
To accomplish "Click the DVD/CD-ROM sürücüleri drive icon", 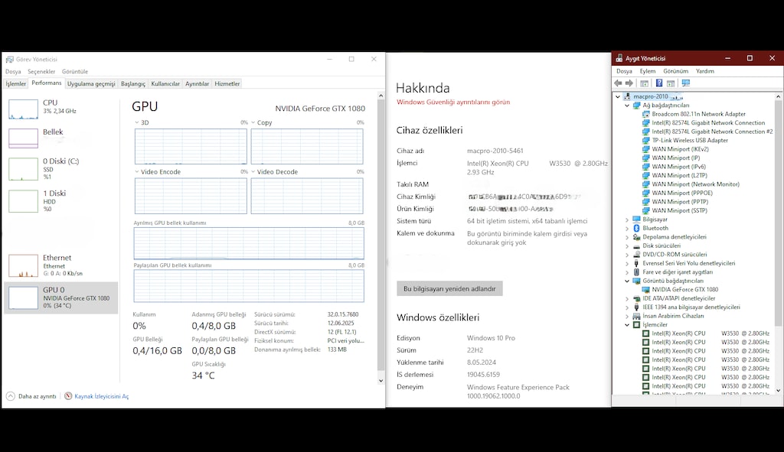I will [x=636, y=255].
